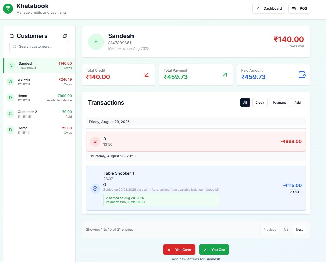Screen dimensions: 326x262
Task: Switch to the All transactions tab
Action: coord(245,102)
